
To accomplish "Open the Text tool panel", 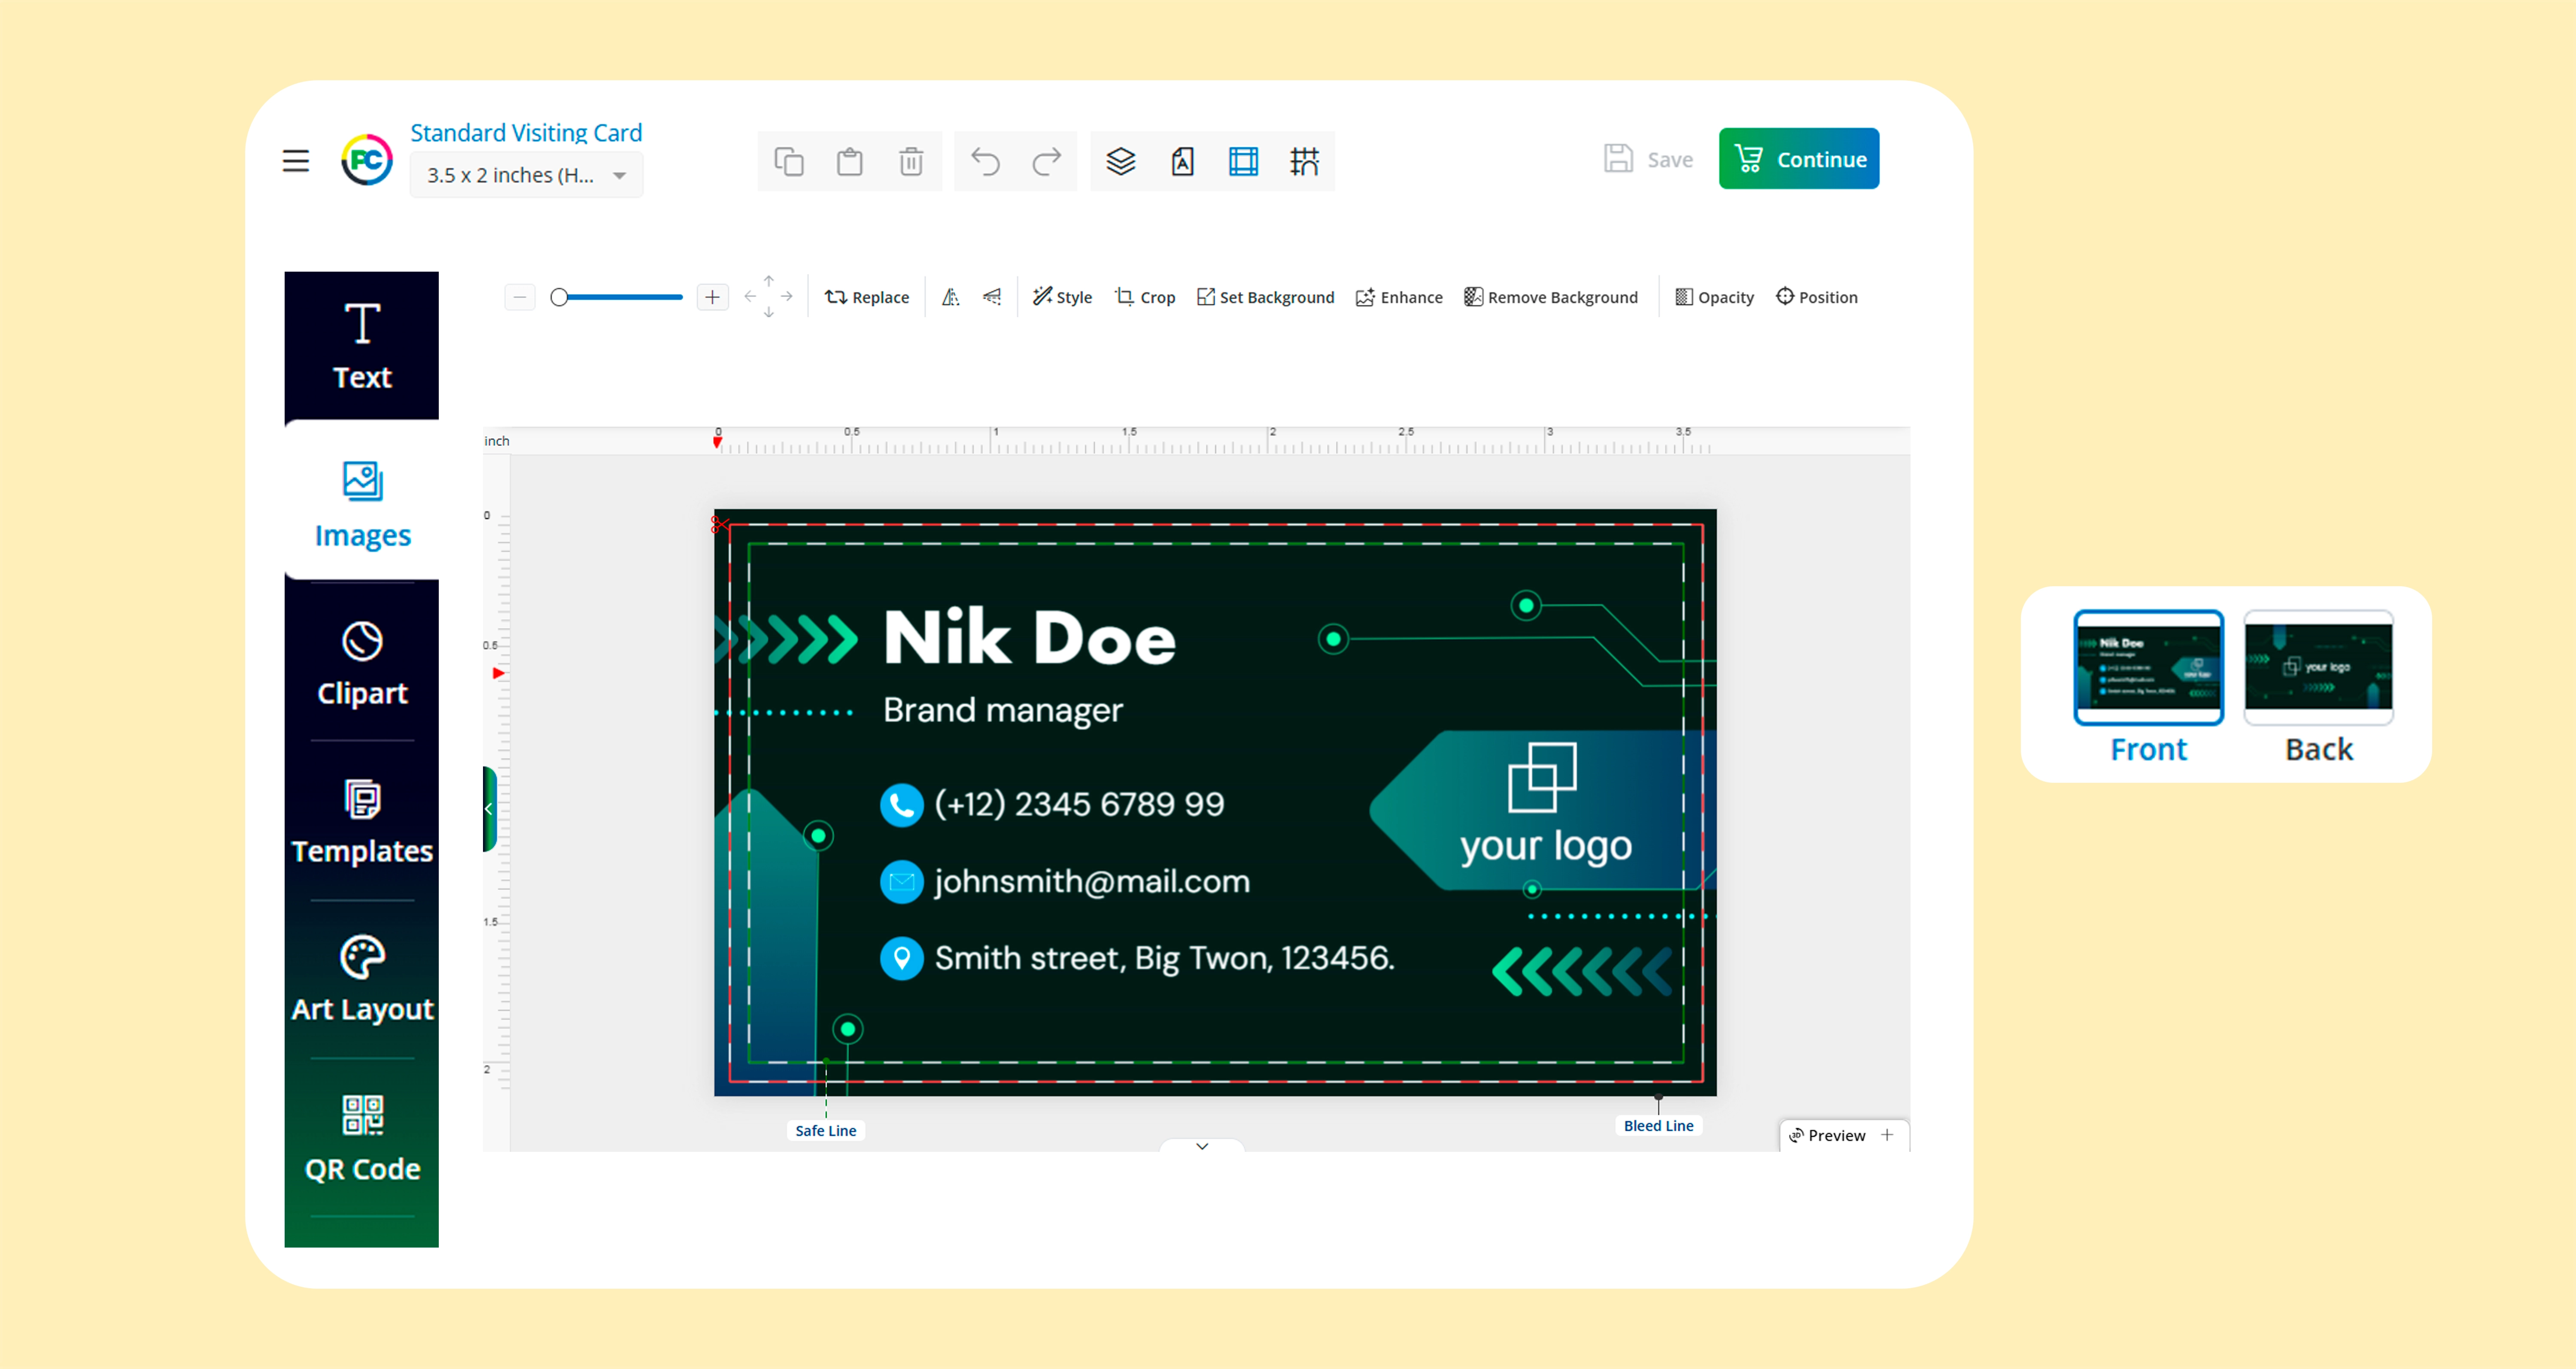I will pos(361,346).
